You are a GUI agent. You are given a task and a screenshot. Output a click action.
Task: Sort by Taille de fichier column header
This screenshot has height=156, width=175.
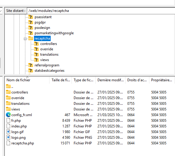[61, 80]
